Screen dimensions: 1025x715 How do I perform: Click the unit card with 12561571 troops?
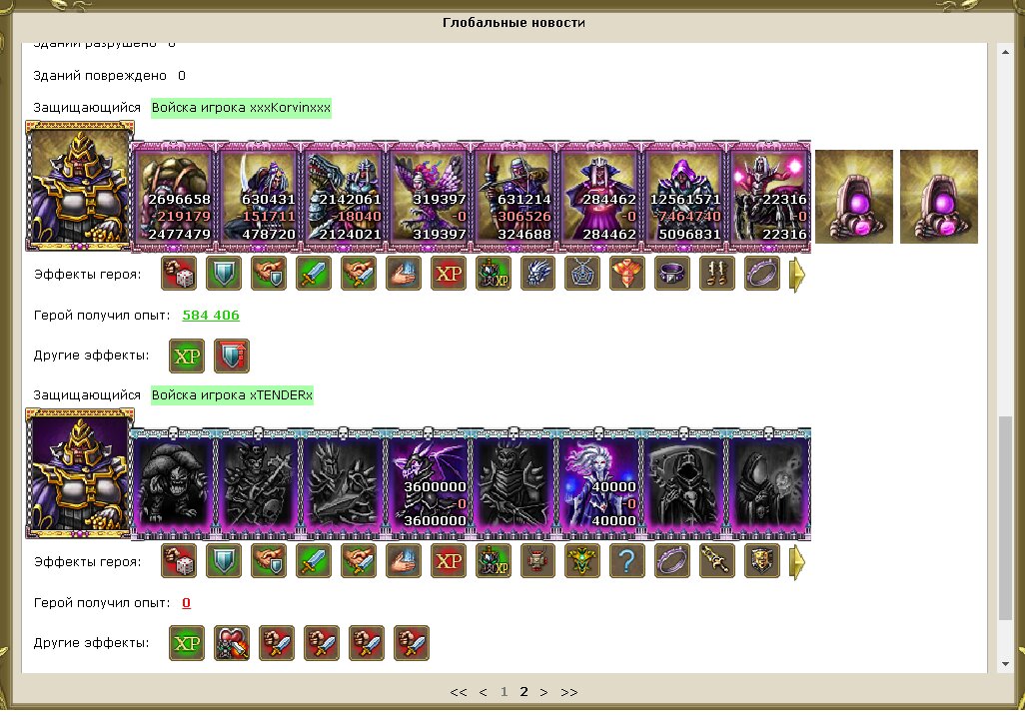[685, 196]
